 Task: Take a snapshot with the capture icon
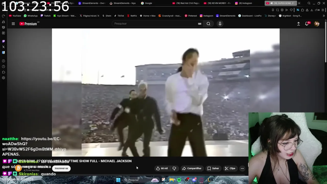point(277,10)
